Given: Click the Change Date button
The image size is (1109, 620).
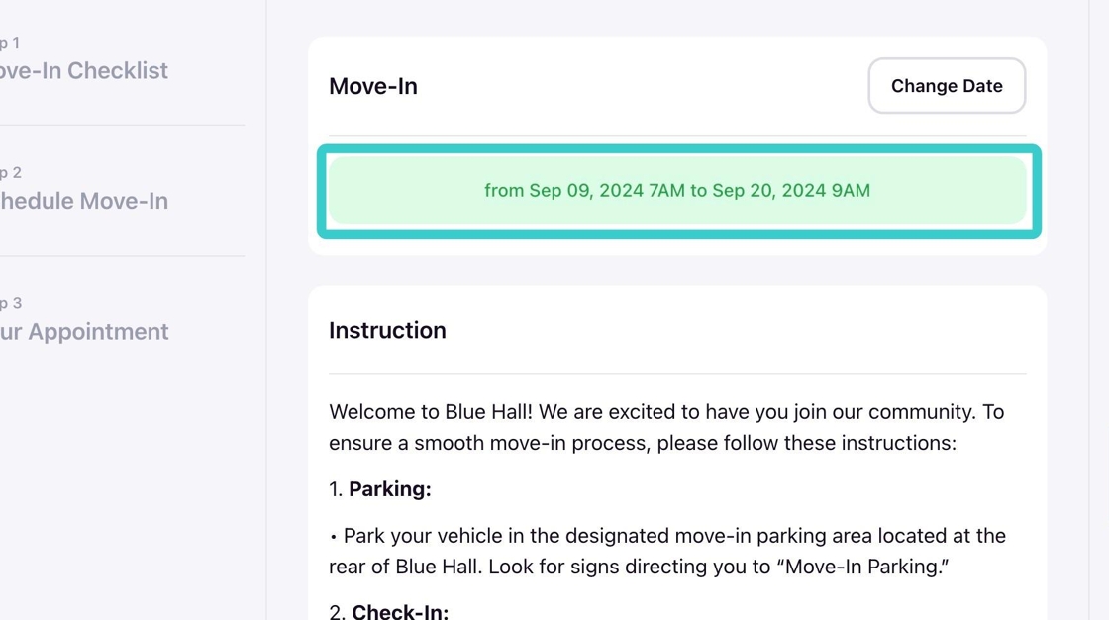Looking at the screenshot, I should (x=947, y=86).
